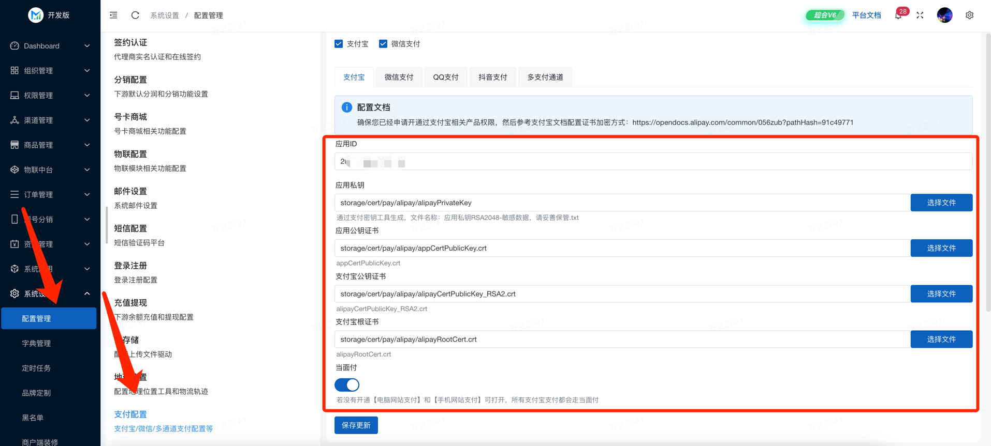Open the 平台文档 link

click(x=866, y=16)
